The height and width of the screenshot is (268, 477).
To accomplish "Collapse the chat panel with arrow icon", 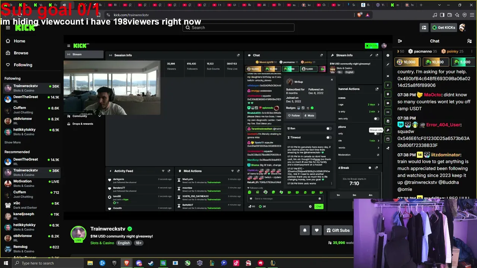I will click(400, 41).
